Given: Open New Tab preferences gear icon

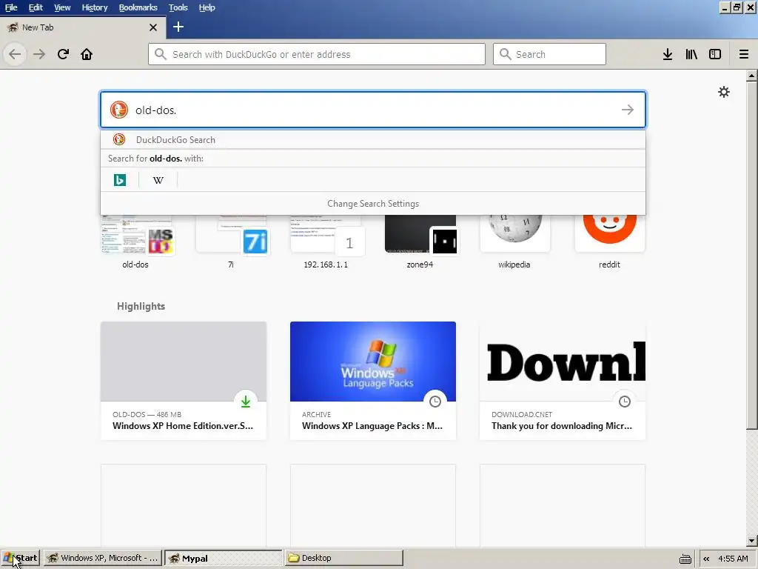Looking at the screenshot, I should click(724, 92).
